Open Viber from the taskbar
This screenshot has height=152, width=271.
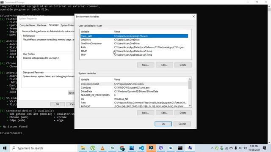(x=161, y=148)
